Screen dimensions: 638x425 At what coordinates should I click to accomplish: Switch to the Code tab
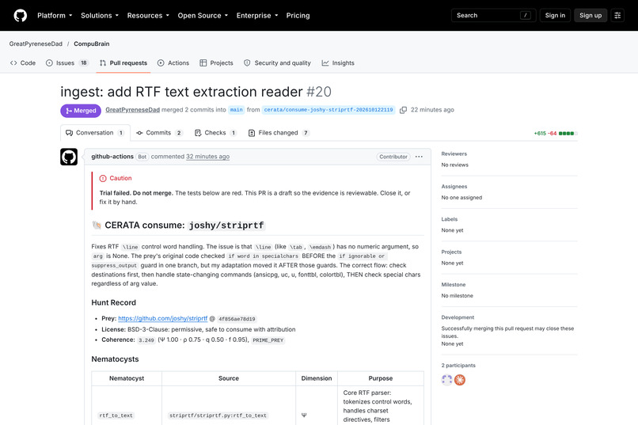point(23,63)
